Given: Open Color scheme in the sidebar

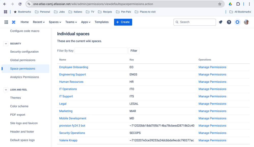Looking at the screenshot, I should pos(19,106).
